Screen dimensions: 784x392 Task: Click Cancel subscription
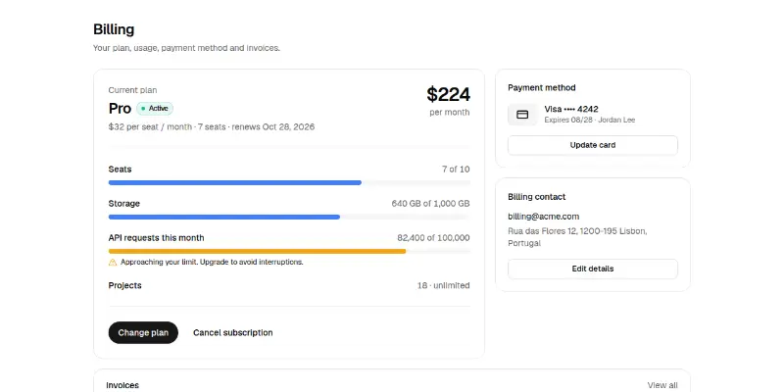tap(233, 332)
